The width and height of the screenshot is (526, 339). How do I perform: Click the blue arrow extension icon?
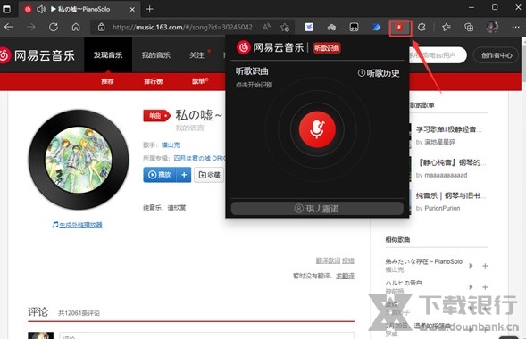click(x=376, y=27)
